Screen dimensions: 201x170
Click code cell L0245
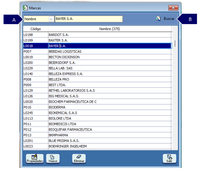click(36, 113)
